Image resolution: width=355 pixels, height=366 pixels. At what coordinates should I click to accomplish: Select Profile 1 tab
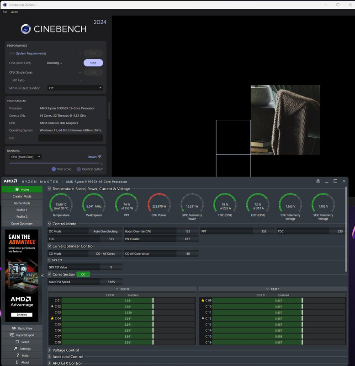(x=22, y=210)
